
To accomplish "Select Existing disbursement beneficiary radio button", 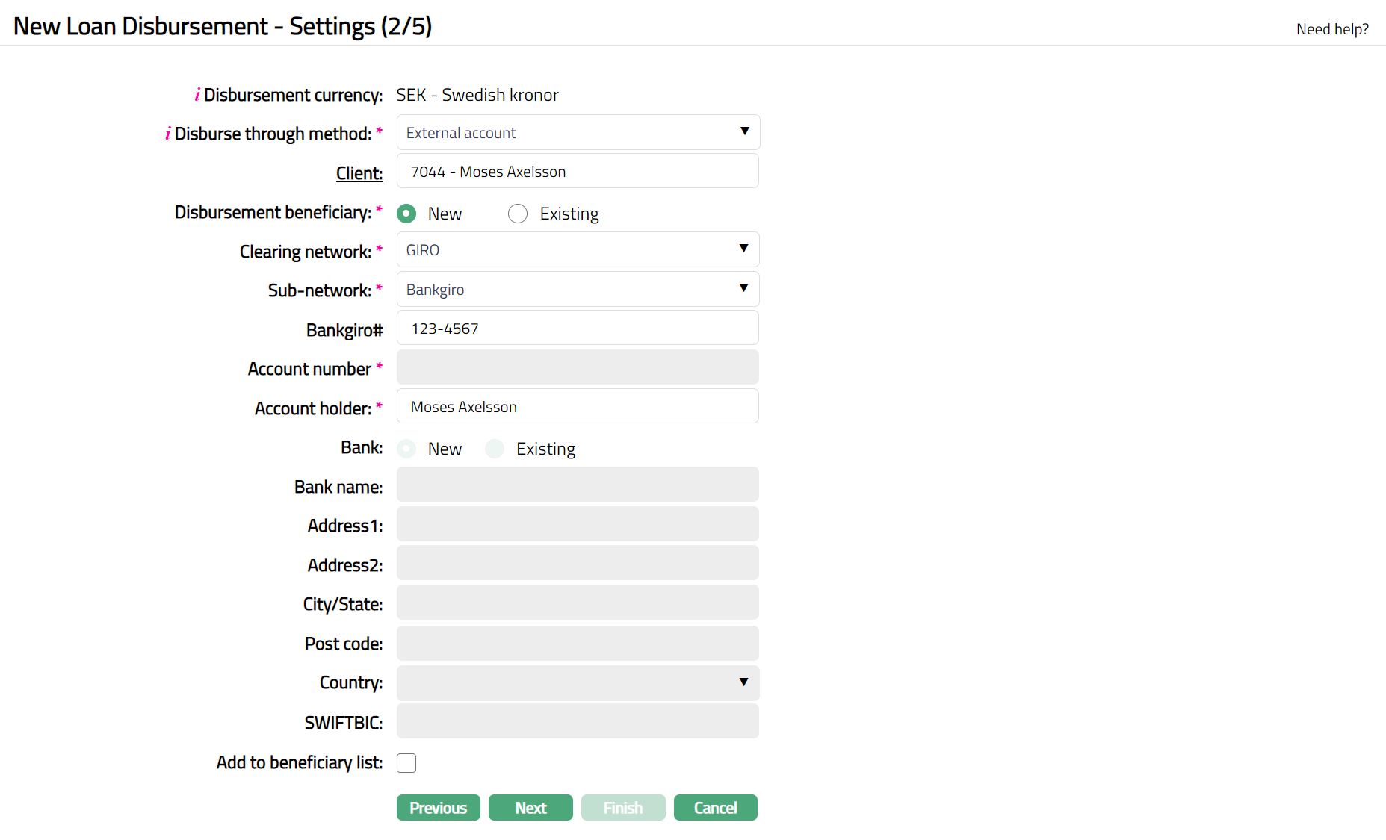I will point(517,214).
